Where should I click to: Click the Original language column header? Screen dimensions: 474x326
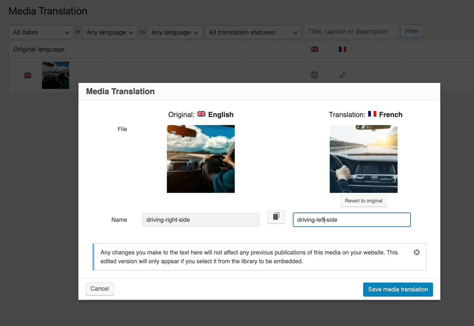click(x=39, y=49)
